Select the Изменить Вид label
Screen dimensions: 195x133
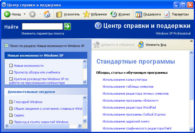(156, 45)
